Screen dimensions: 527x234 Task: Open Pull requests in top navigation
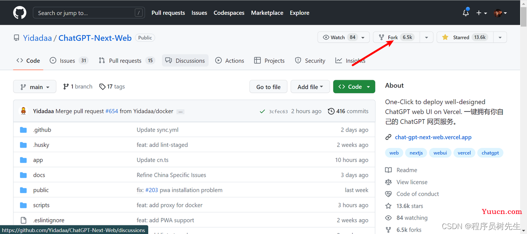(x=168, y=13)
